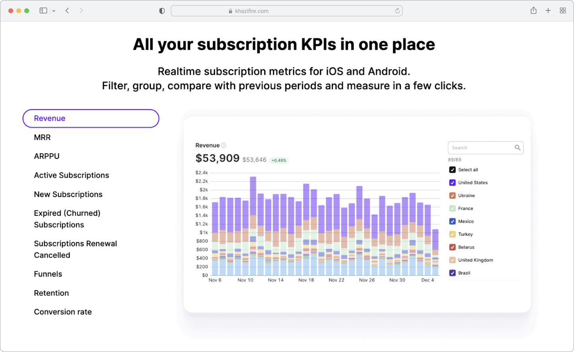Screen dimensions: 574x352
Task: Reload the khazifire.com page
Action: coord(397,11)
